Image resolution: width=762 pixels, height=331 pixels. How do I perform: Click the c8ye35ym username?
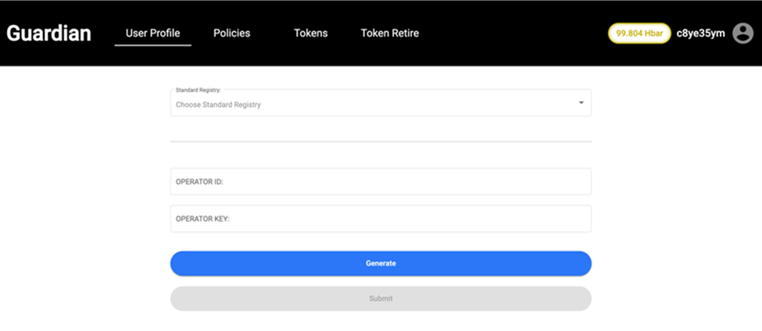point(700,34)
